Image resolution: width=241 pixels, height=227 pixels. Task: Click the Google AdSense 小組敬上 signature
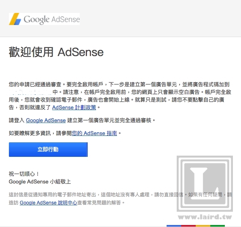[40, 181]
